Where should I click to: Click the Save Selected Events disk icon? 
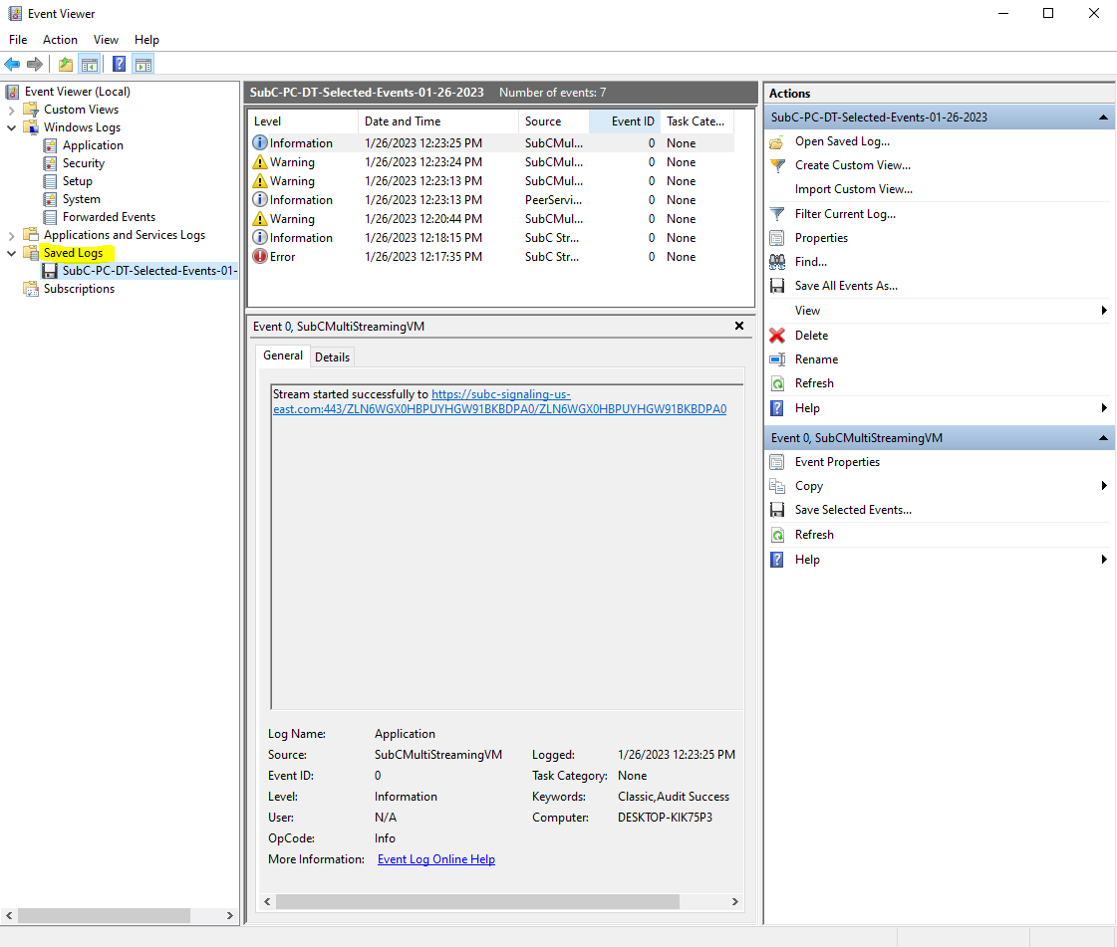click(777, 510)
